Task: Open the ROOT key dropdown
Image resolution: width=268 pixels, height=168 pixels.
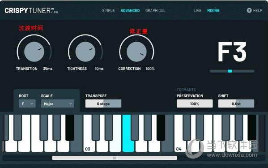Action: [x=27, y=103]
